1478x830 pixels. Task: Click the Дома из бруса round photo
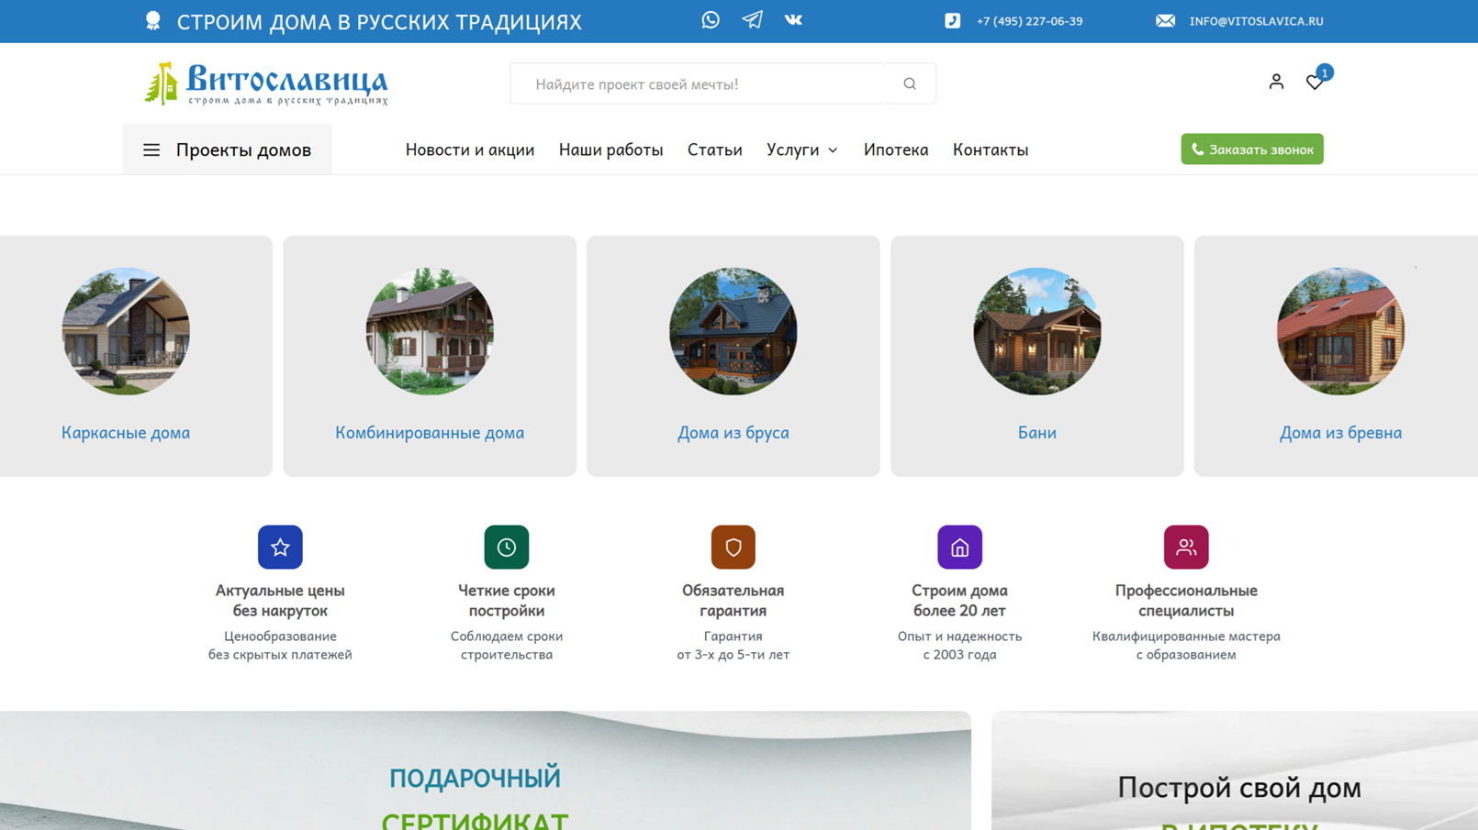pos(733,331)
